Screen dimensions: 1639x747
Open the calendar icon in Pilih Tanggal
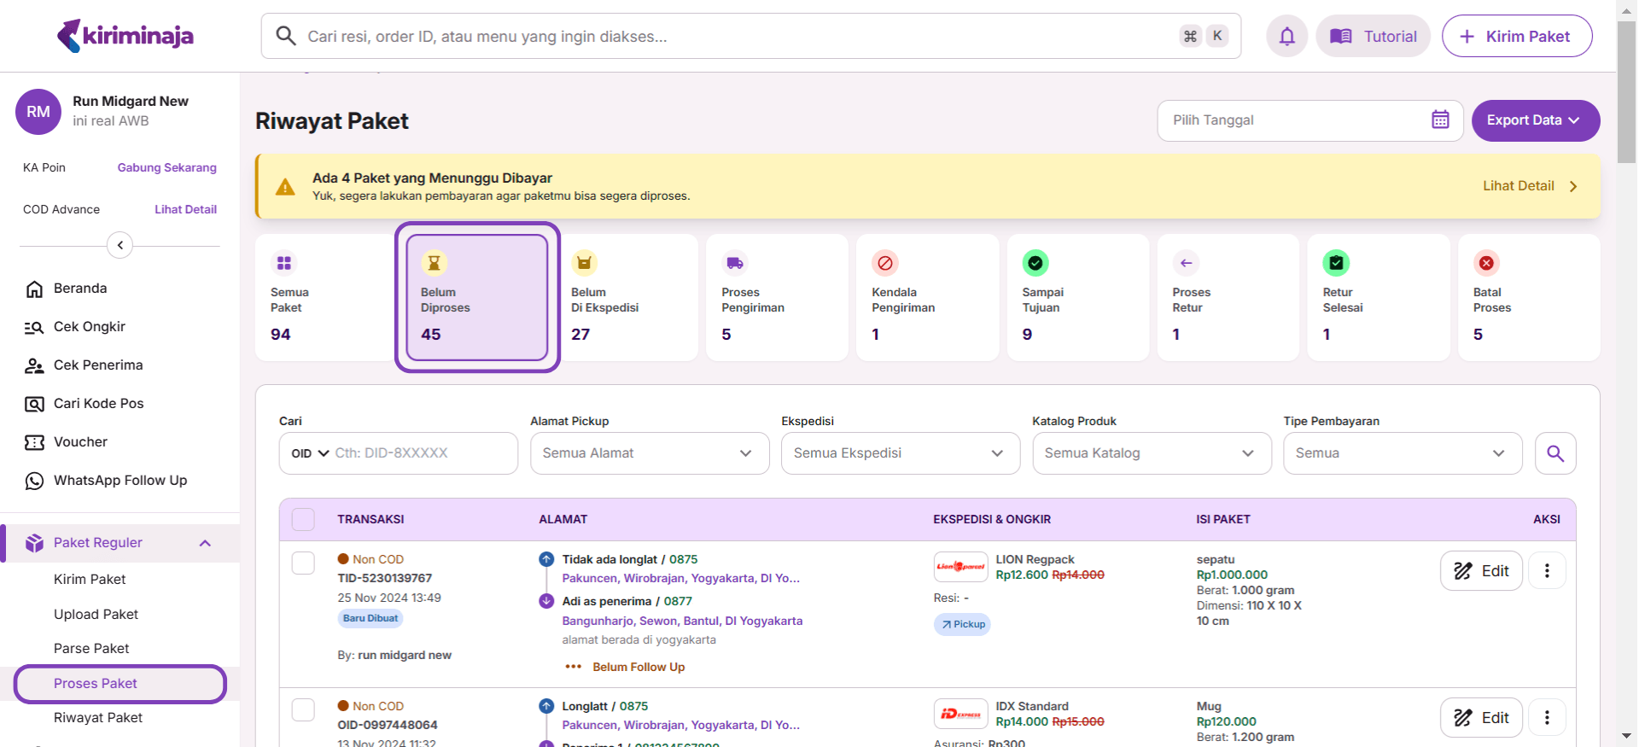point(1440,120)
